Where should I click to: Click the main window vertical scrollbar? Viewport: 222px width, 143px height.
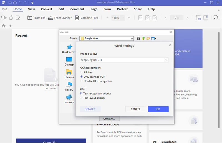point(219,80)
